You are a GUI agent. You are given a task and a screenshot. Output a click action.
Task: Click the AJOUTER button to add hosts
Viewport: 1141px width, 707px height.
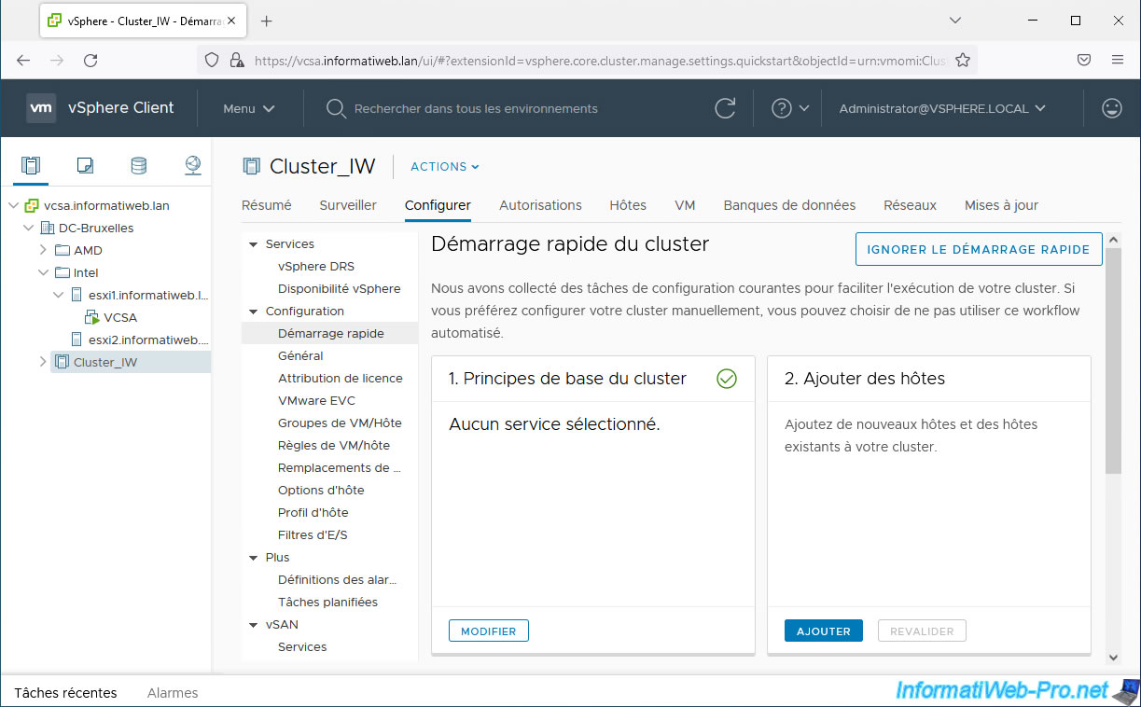point(823,631)
